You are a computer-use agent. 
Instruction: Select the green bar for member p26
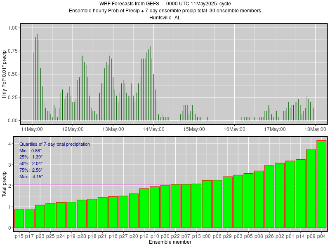click(269, 196)
